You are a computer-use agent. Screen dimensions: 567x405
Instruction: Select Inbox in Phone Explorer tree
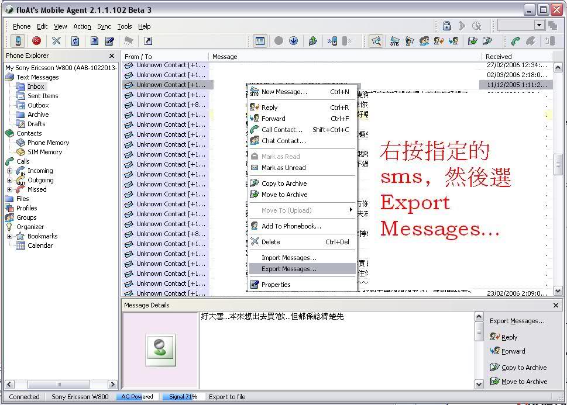point(36,86)
